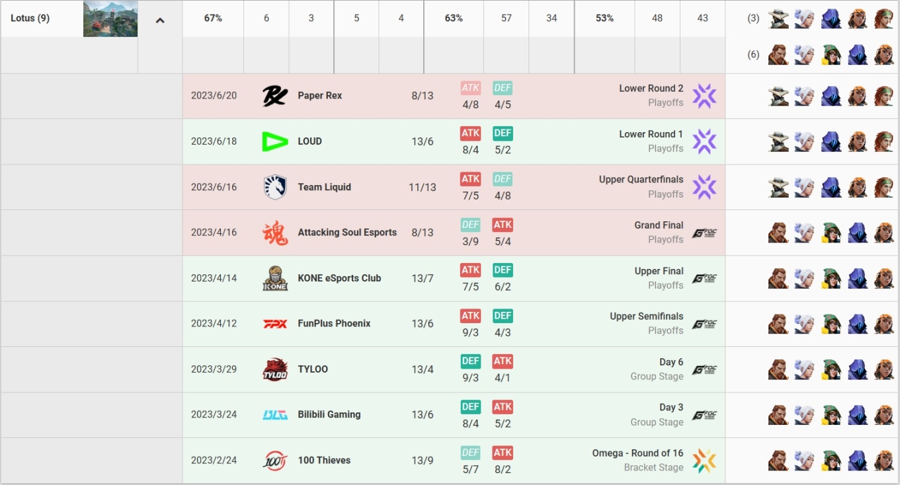Click Breach agent icon in the (6) composition row
Screen dimensions: 900x485
(778, 54)
